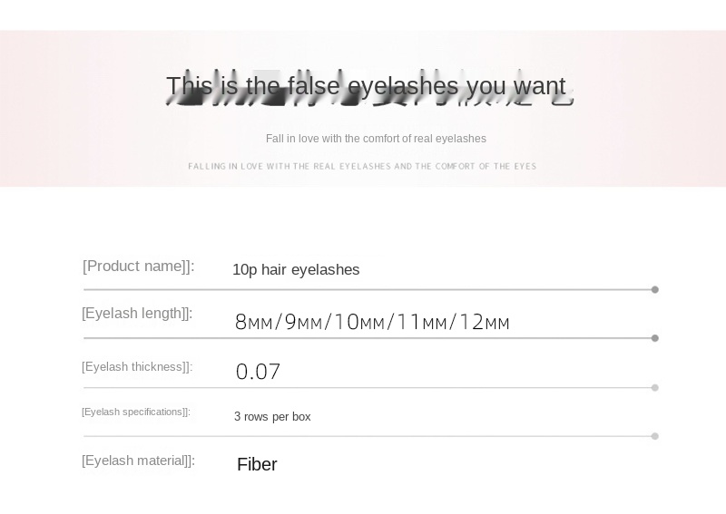The width and height of the screenshot is (726, 514).
Task: Click the [Product name] label
Action: [139, 267]
